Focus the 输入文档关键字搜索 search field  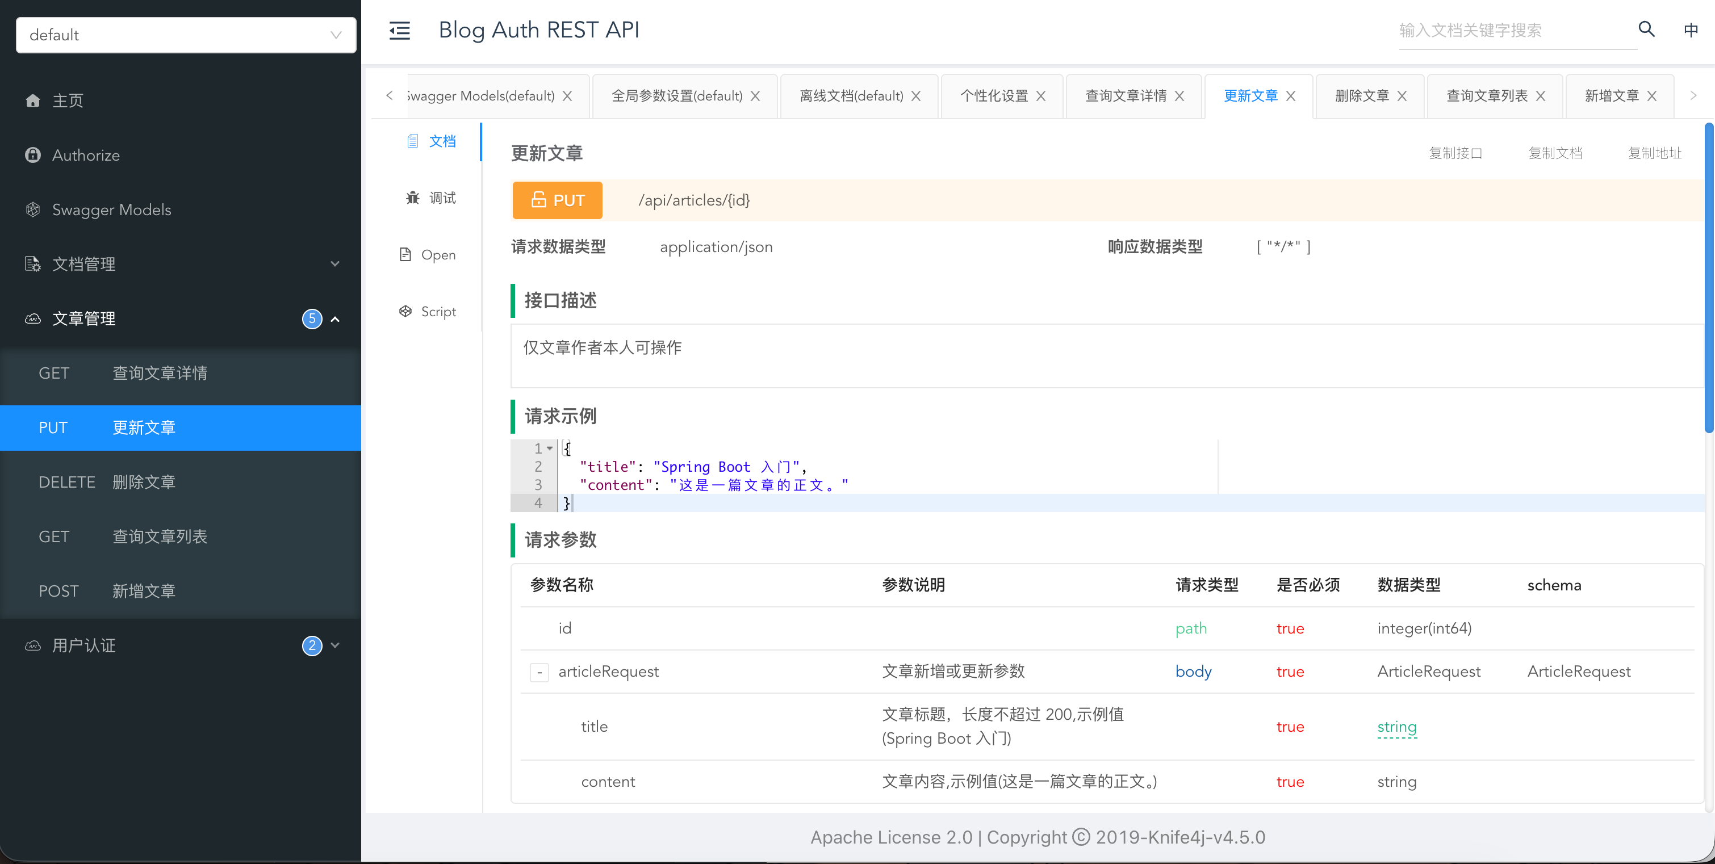coord(1517,31)
